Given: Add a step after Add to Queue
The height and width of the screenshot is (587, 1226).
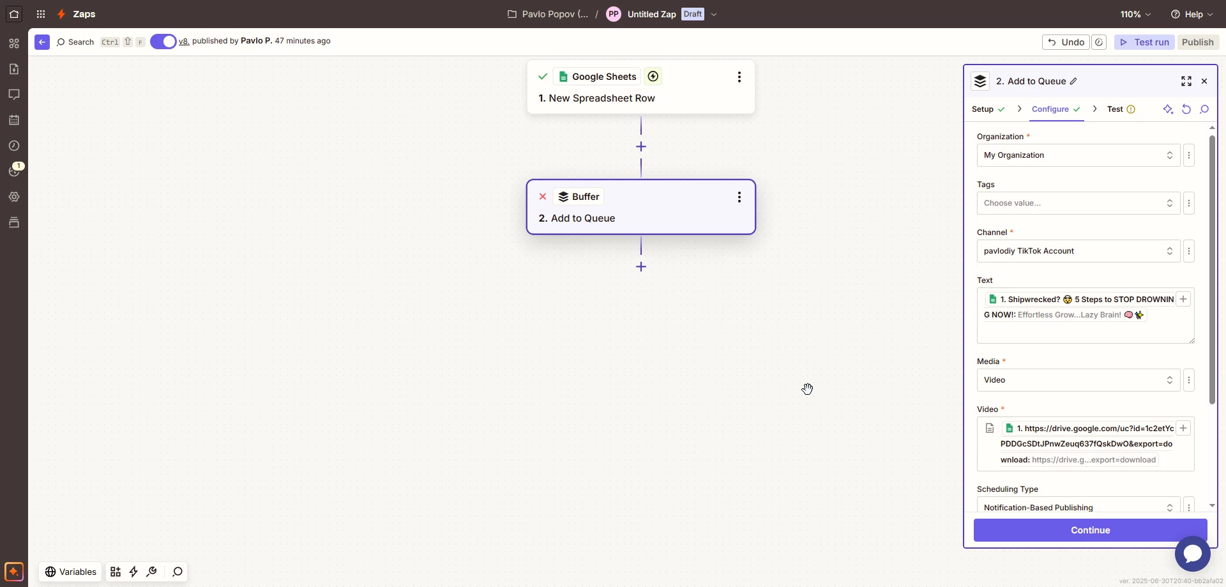Looking at the screenshot, I should (x=641, y=267).
